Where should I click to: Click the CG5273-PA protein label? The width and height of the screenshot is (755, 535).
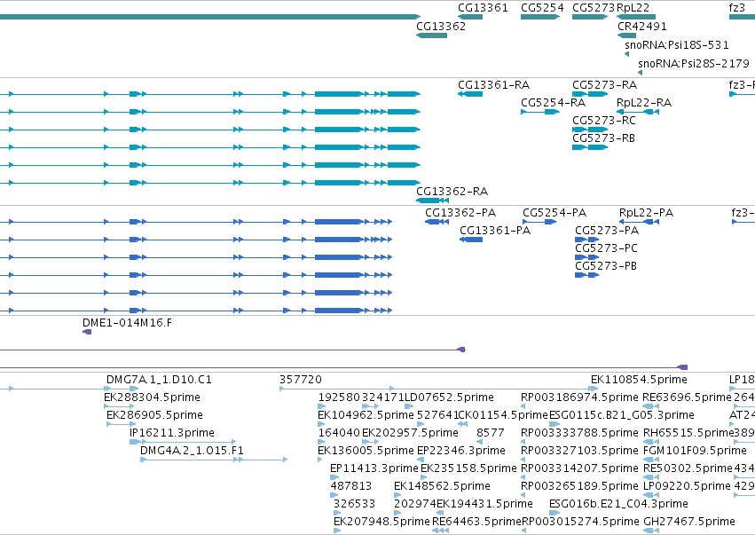pos(607,231)
